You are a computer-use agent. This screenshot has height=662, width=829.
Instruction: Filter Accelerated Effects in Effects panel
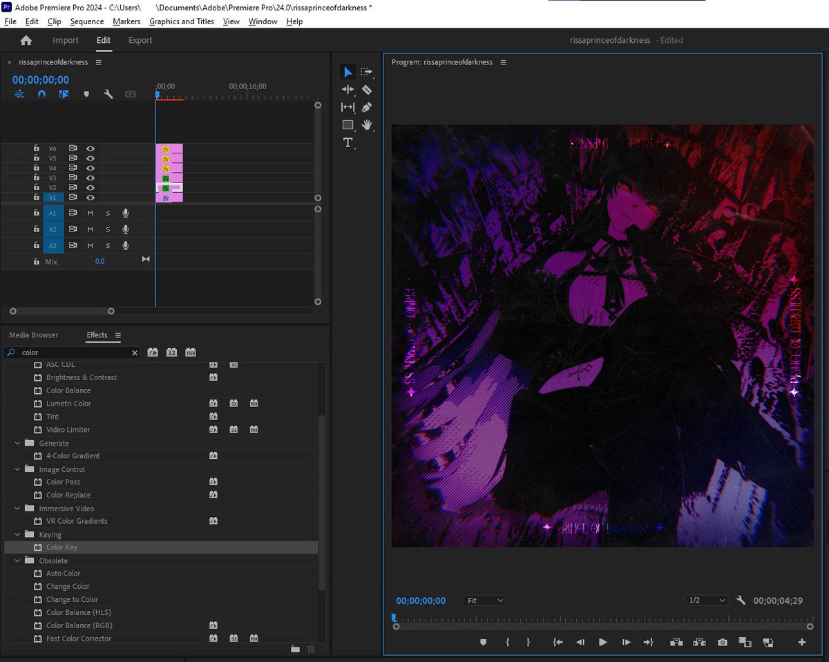pos(153,352)
